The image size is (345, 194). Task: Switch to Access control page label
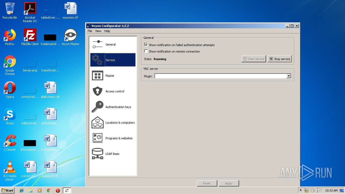tap(115, 91)
